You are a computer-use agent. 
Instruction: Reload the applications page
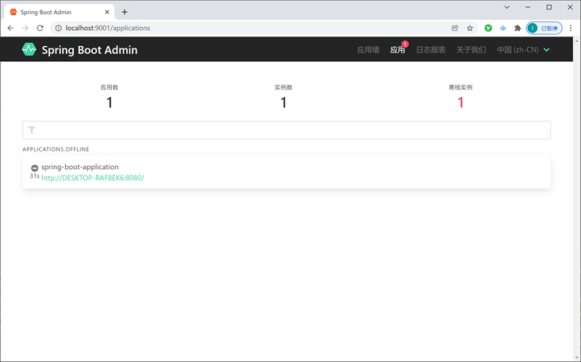[x=40, y=28]
